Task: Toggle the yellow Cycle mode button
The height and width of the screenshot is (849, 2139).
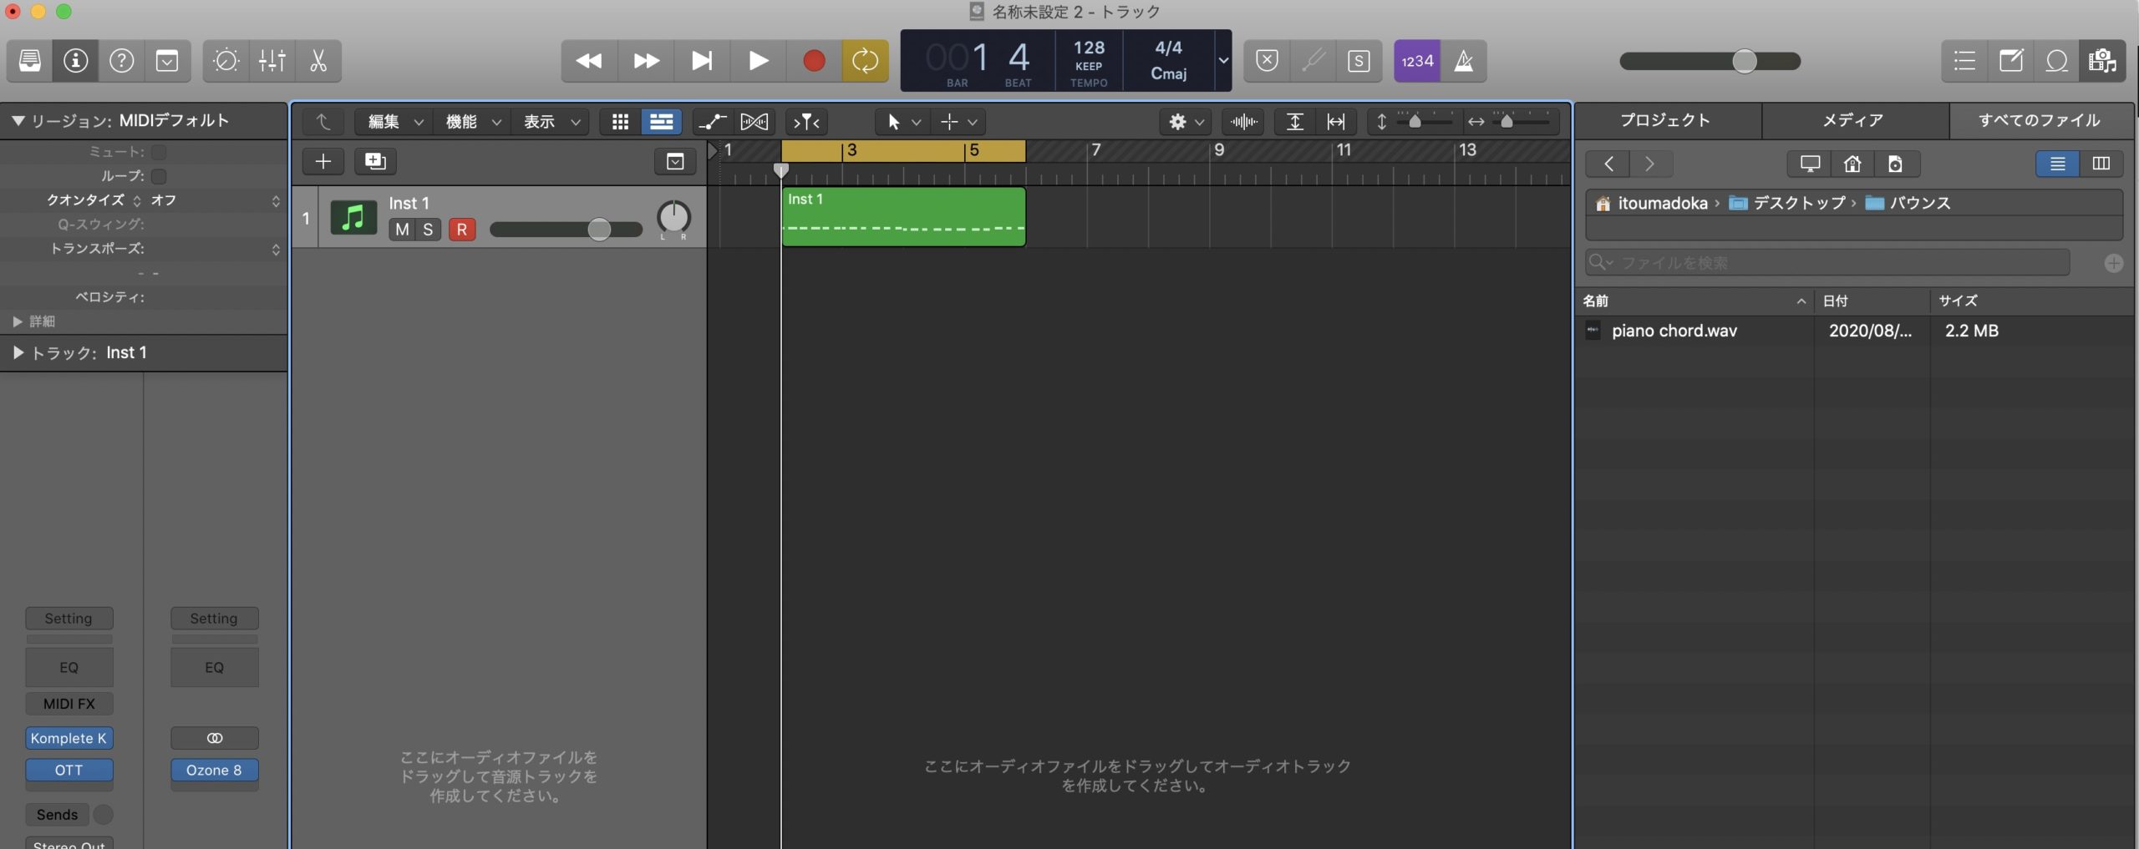Action: [x=865, y=61]
